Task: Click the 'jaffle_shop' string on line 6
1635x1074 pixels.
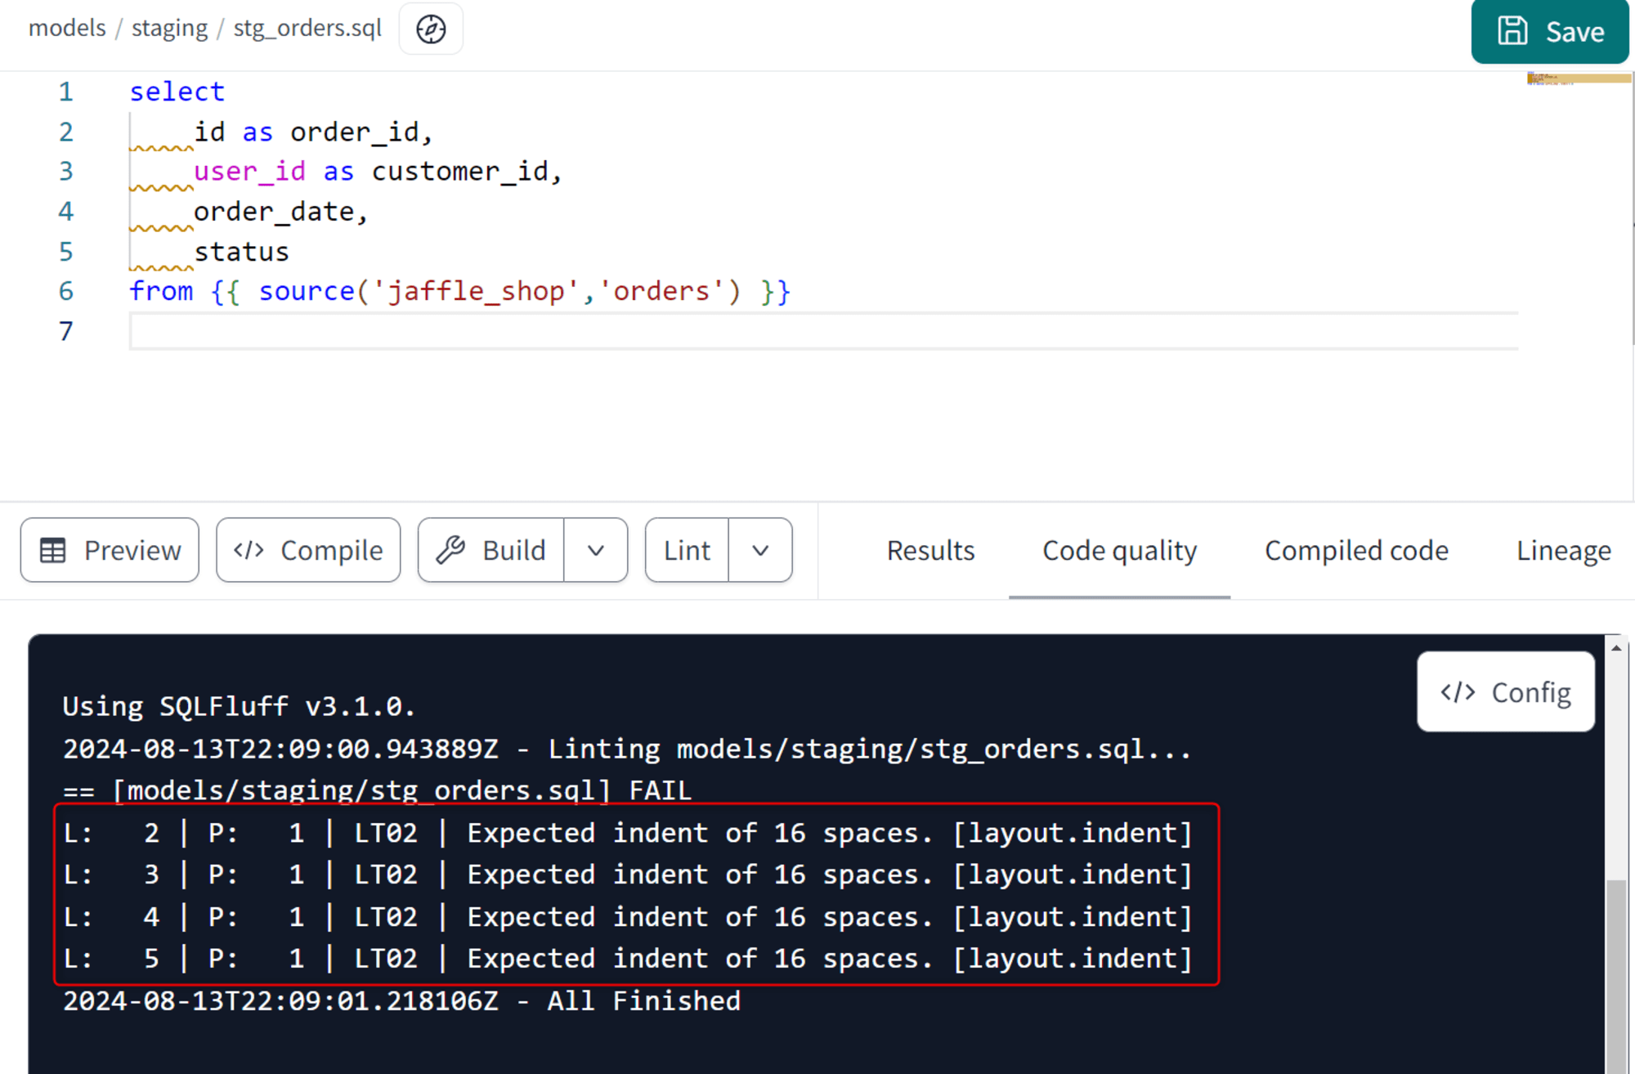Action: [475, 292]
